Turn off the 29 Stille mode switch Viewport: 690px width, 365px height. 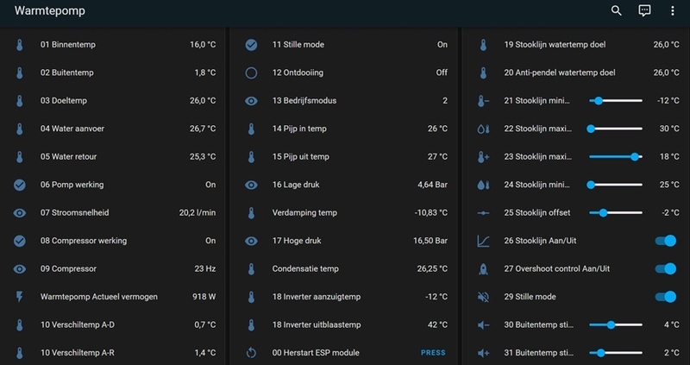tap(665, 297)
